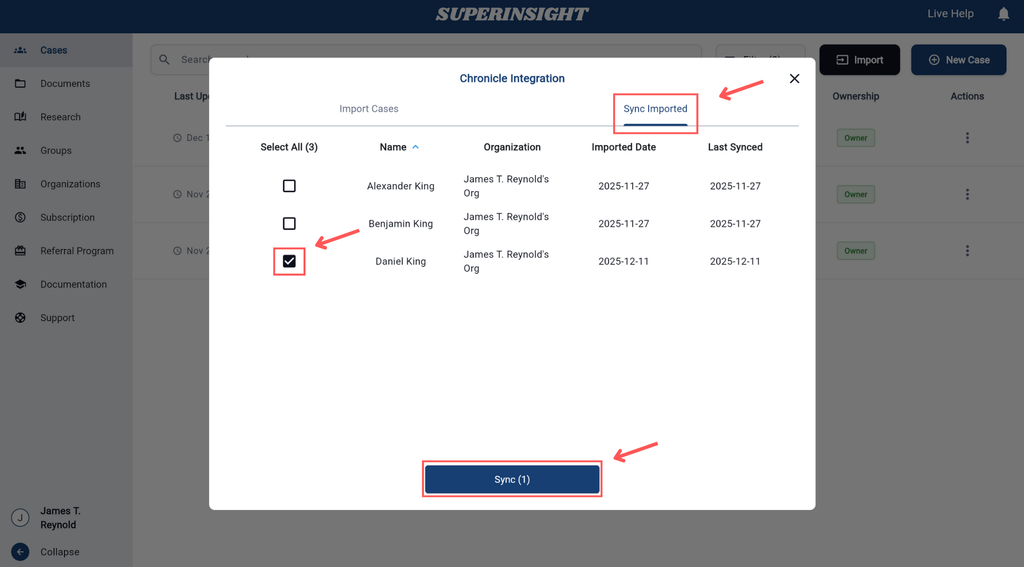Open the Groups panel
The image size is (1024, 567).
55,150
